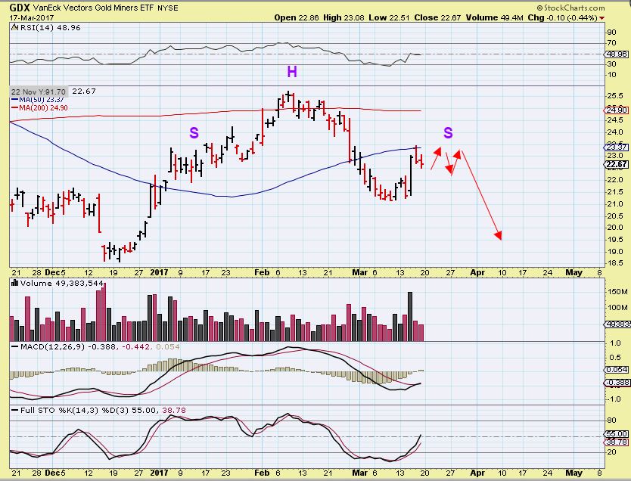Click the 17-Mar-2017 date text
The image size is (631, 481).
click(x=31, y=17)
